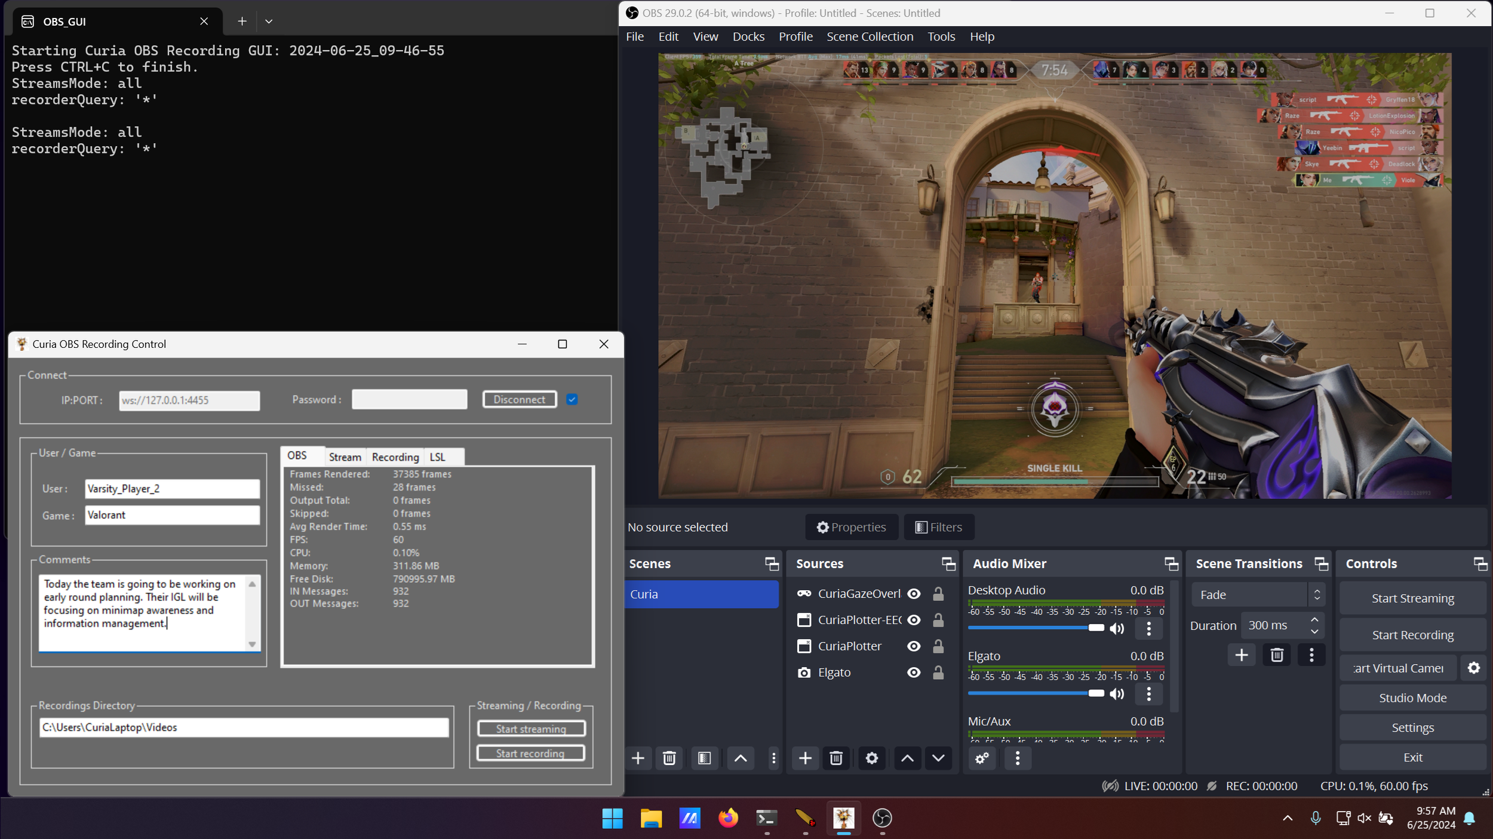Click Start streaming in Curia Control
1493x839 pixels.
coord(531,729)
